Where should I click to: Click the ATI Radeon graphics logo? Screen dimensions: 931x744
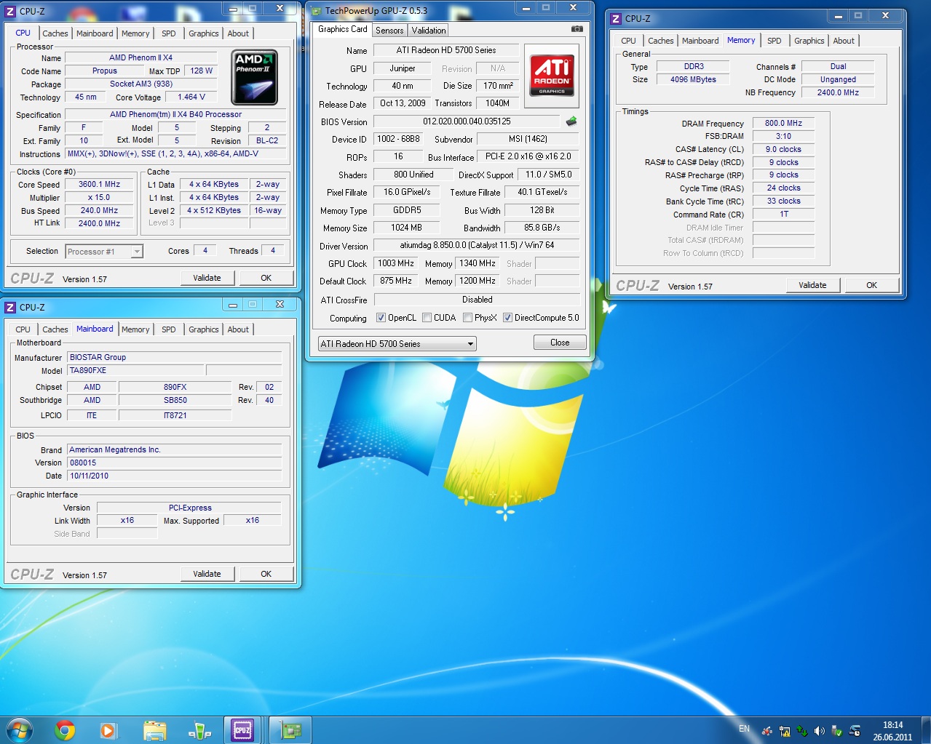click(x=552, y=76)
